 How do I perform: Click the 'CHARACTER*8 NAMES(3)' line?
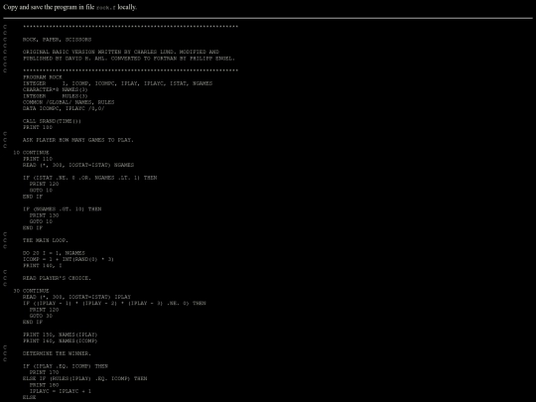point(56,89)
